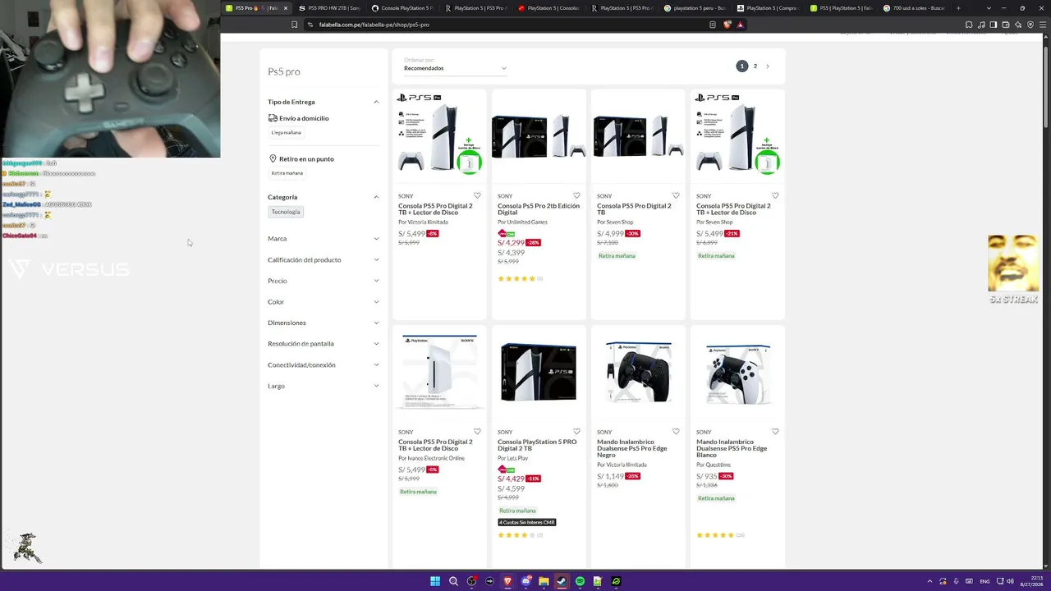Go to next results page arrow

point(768,66)
